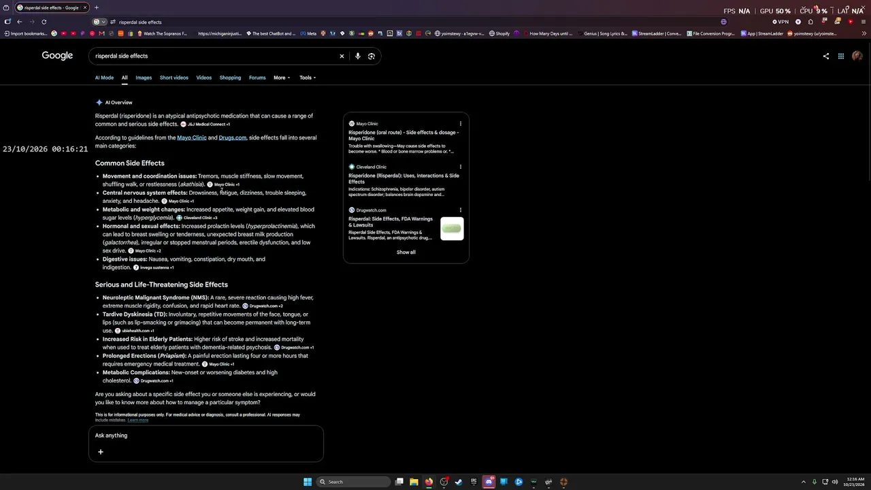
Task: Open the Watch The Sopranos bookmark
Action: coord(162,33)
